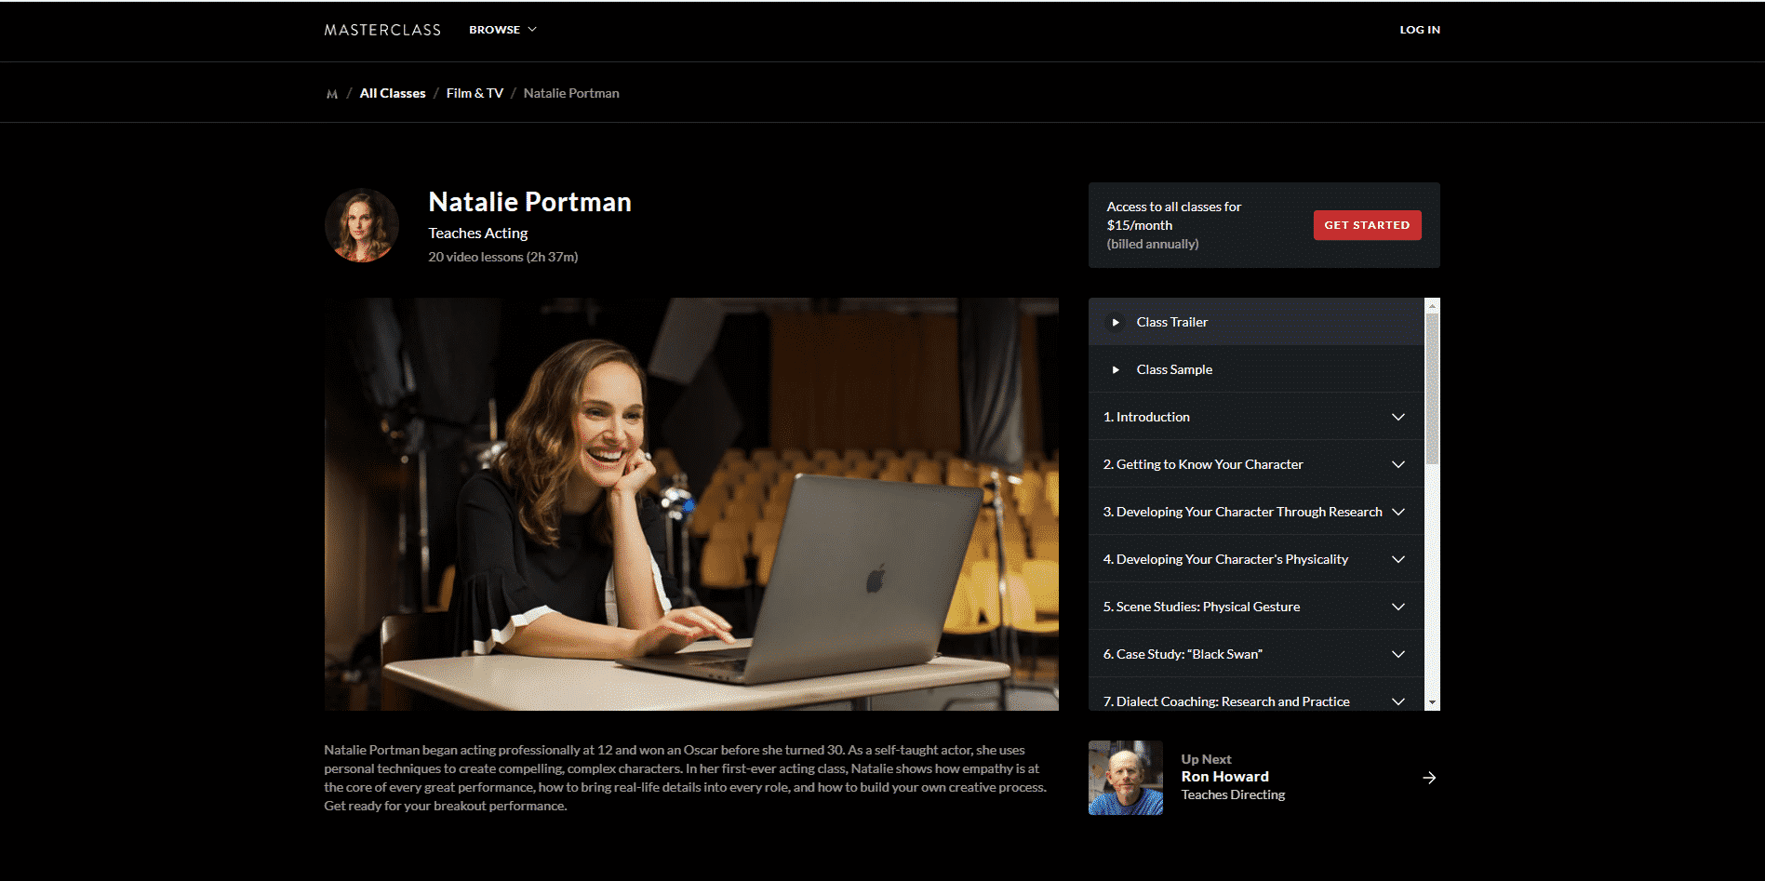Select 6. Case Study Black Swan title

(1183, 654)
